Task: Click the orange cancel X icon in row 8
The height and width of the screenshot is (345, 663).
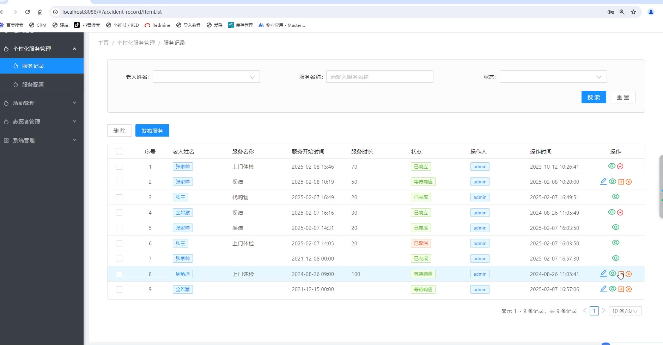Action: pos(628,274)
